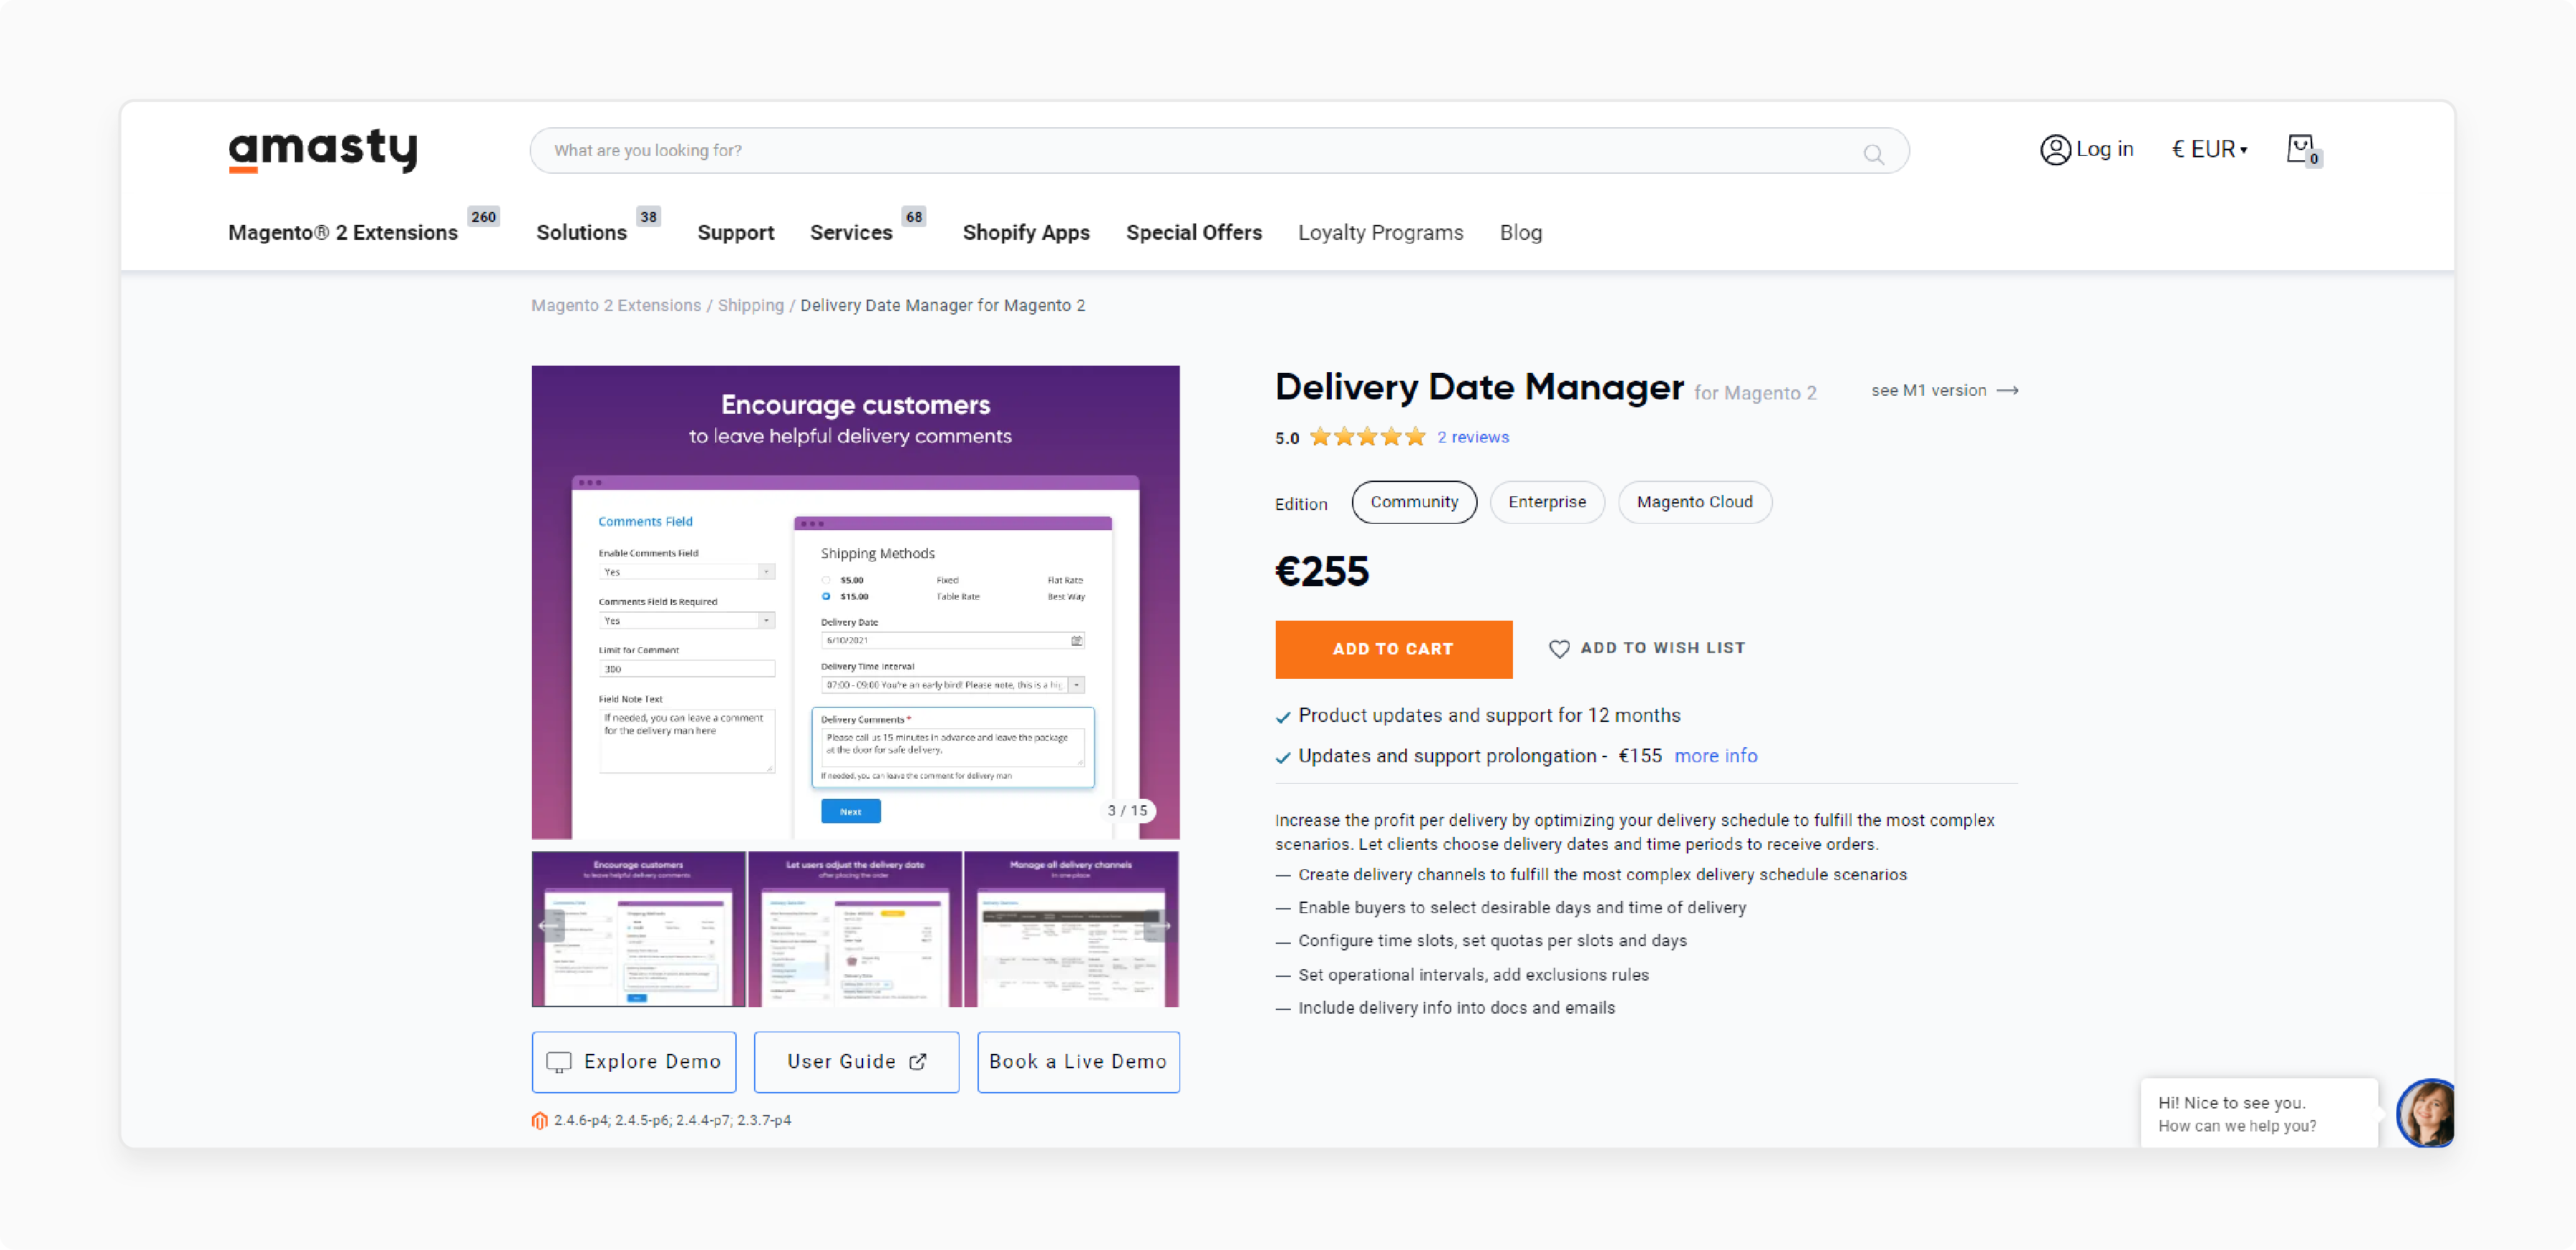Focus the search input field
This screenshot has height=1250, width=2576.
(x=1219, y=151)
